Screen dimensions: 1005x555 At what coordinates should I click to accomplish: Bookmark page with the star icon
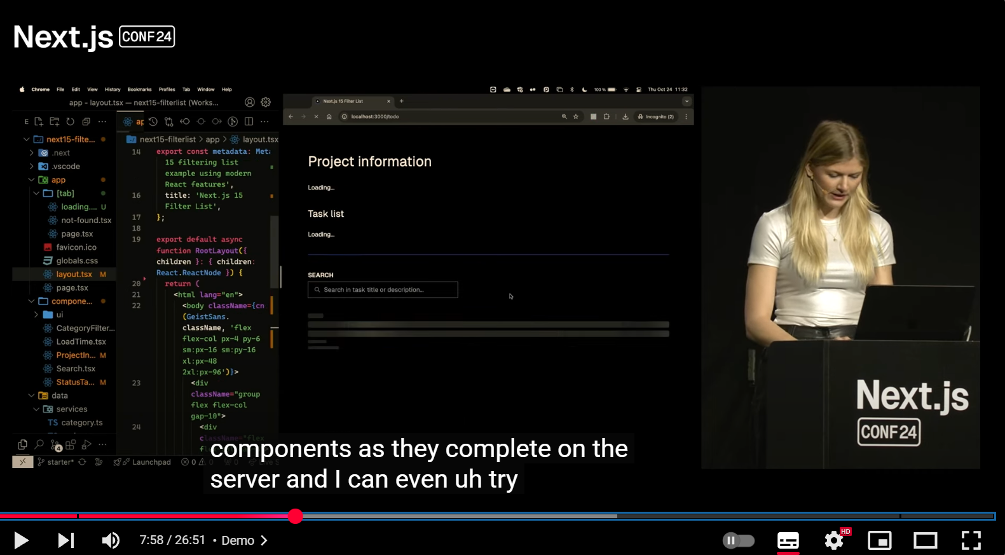[576, 117]
